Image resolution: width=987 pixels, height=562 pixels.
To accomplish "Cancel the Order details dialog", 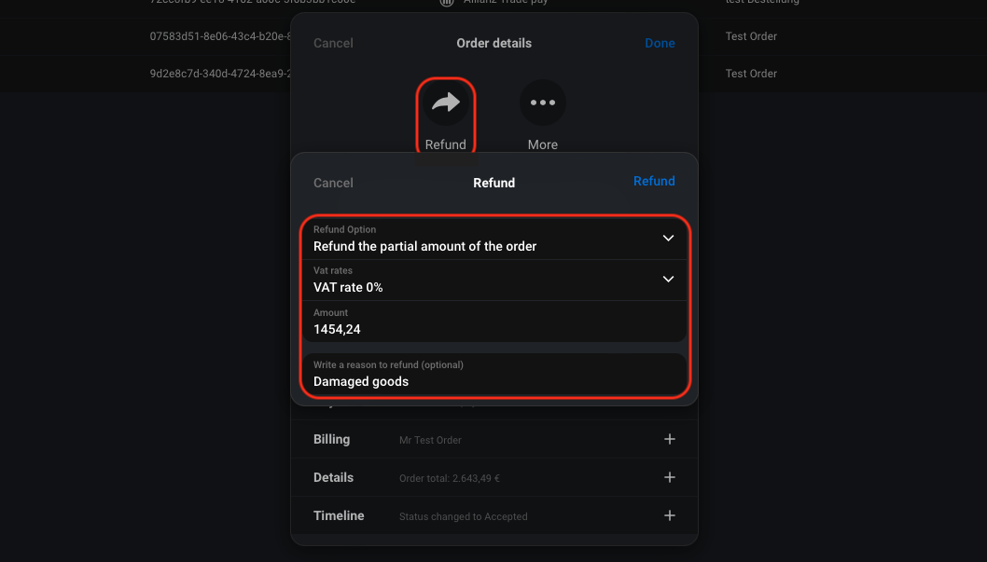I will (333, 44).
